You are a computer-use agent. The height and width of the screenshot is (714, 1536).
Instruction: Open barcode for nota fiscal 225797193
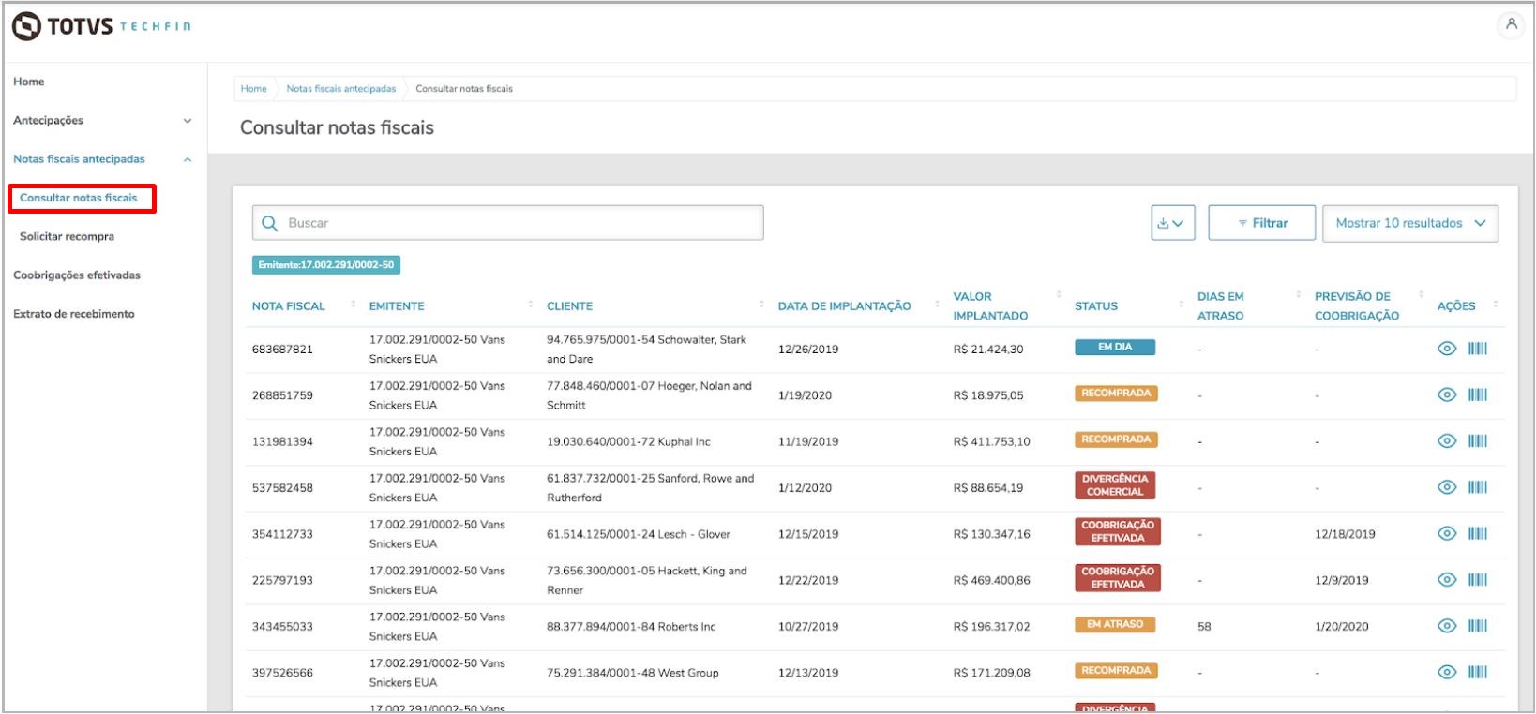pos(1478,580)
